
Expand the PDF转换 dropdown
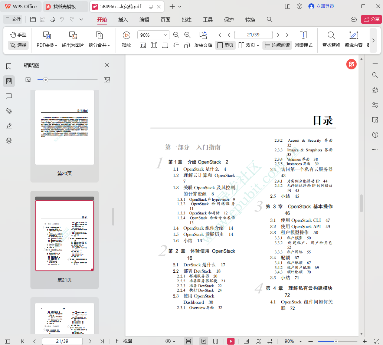[47, 45]
